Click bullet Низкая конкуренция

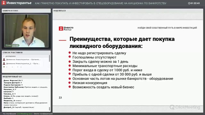point(90,83)
